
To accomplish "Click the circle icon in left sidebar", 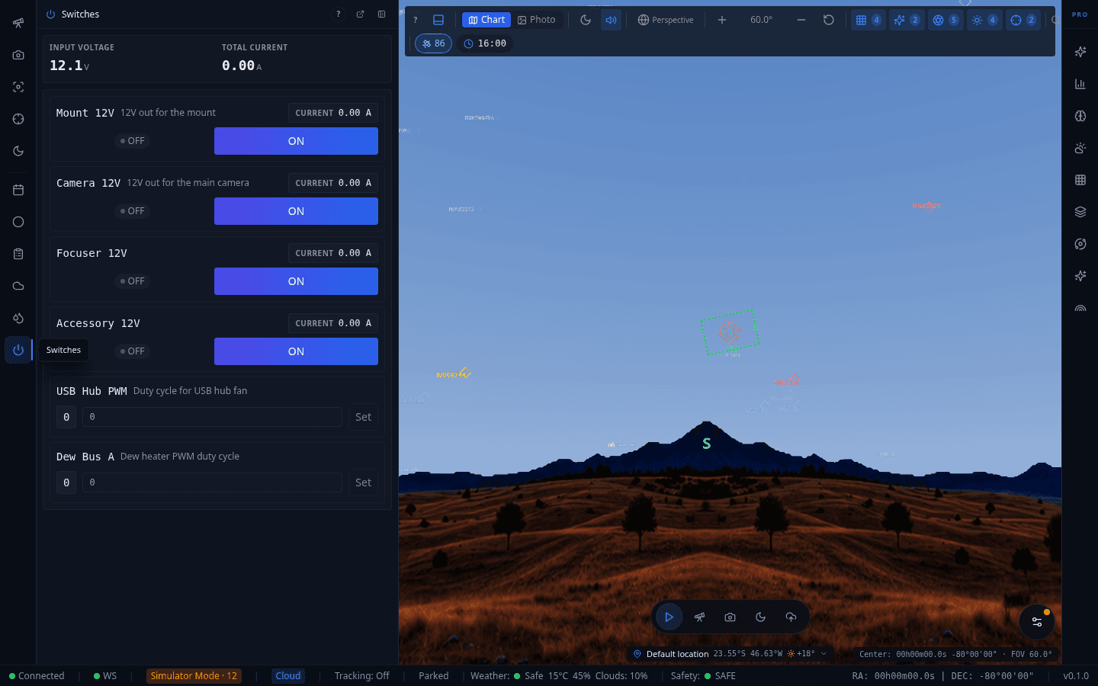I will click(18, 222).
